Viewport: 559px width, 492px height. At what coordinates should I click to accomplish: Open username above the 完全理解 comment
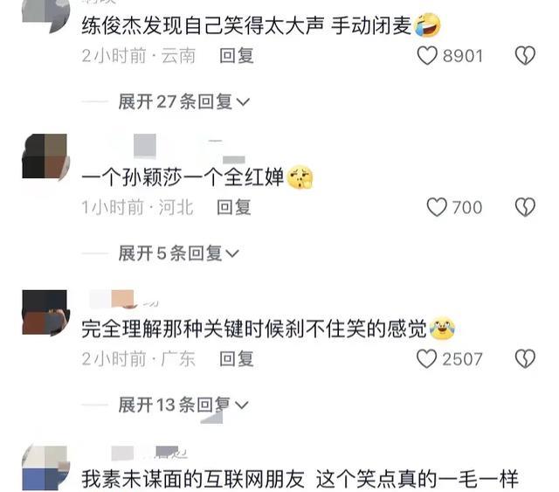point(123,300)
